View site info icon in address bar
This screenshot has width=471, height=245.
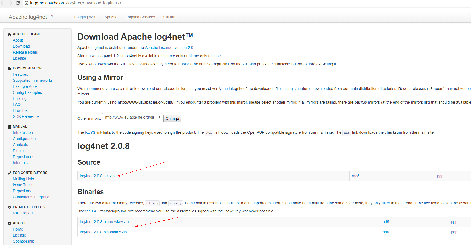(27, 3)
